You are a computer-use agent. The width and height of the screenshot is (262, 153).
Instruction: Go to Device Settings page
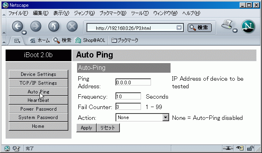tap(38, 74)
